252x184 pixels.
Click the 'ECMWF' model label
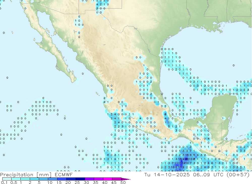pyautogui.click(x=64, y=175)
